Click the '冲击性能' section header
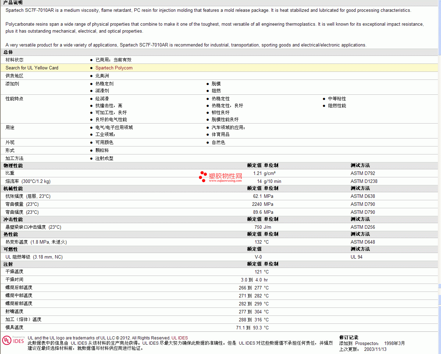 13,219
